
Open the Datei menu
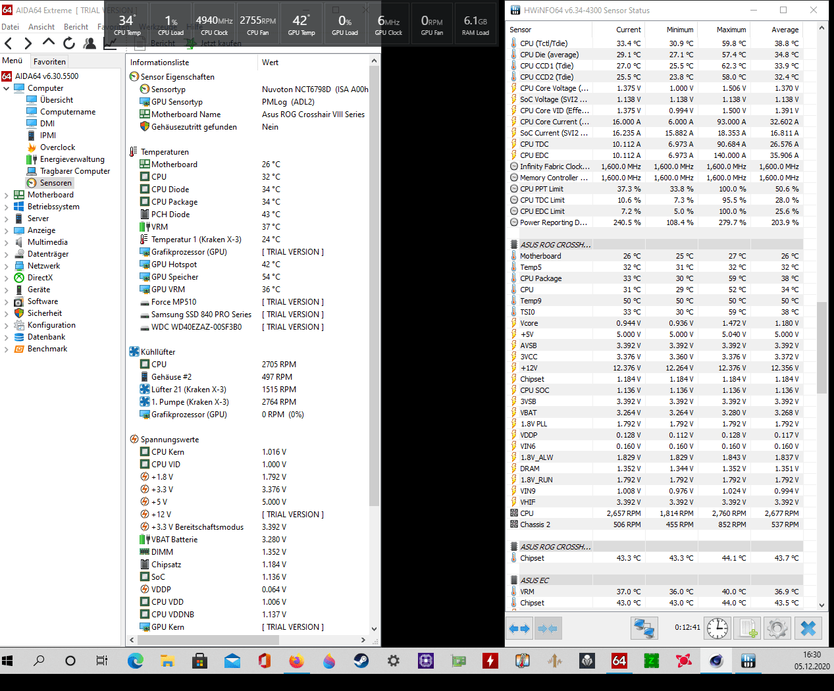point(10,27)
